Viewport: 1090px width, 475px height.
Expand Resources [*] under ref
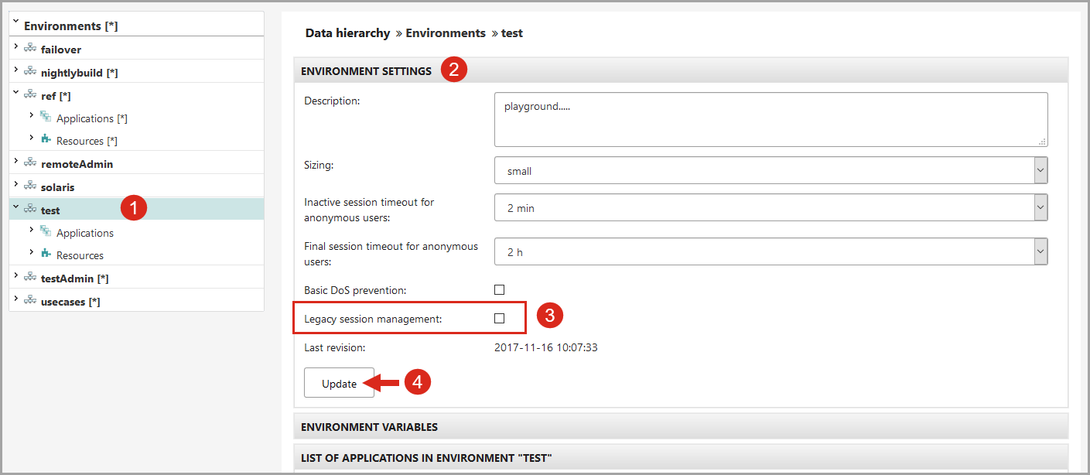[32, 138]
